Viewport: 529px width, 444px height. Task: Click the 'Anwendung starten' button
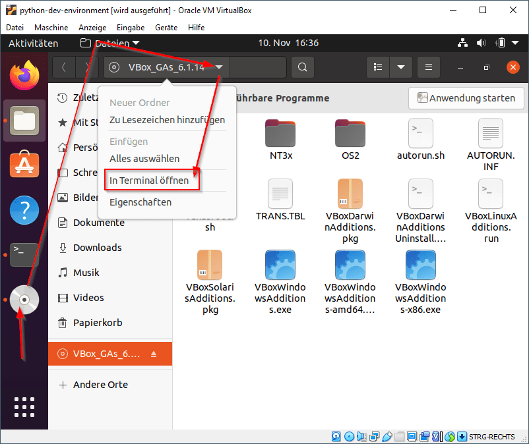point(466,98)
